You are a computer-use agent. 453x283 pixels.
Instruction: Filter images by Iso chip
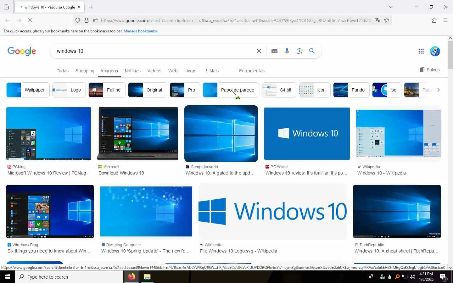[x=387, y=90]
